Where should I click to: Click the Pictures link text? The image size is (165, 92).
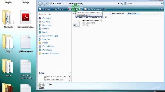click(x=46, y=29)
